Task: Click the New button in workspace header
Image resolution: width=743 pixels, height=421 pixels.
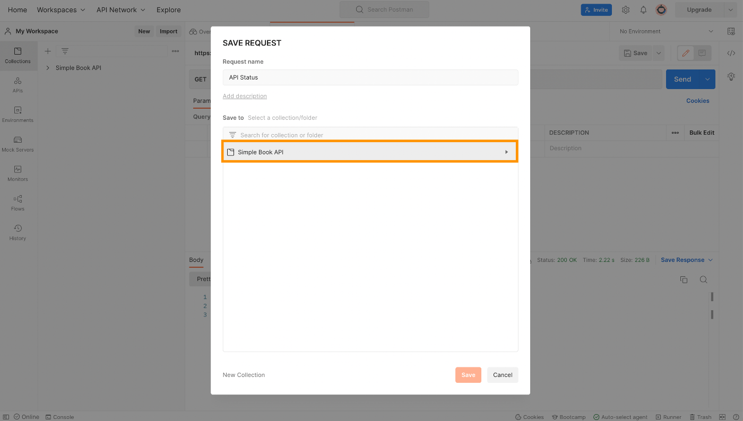Action: coord(144,31)
